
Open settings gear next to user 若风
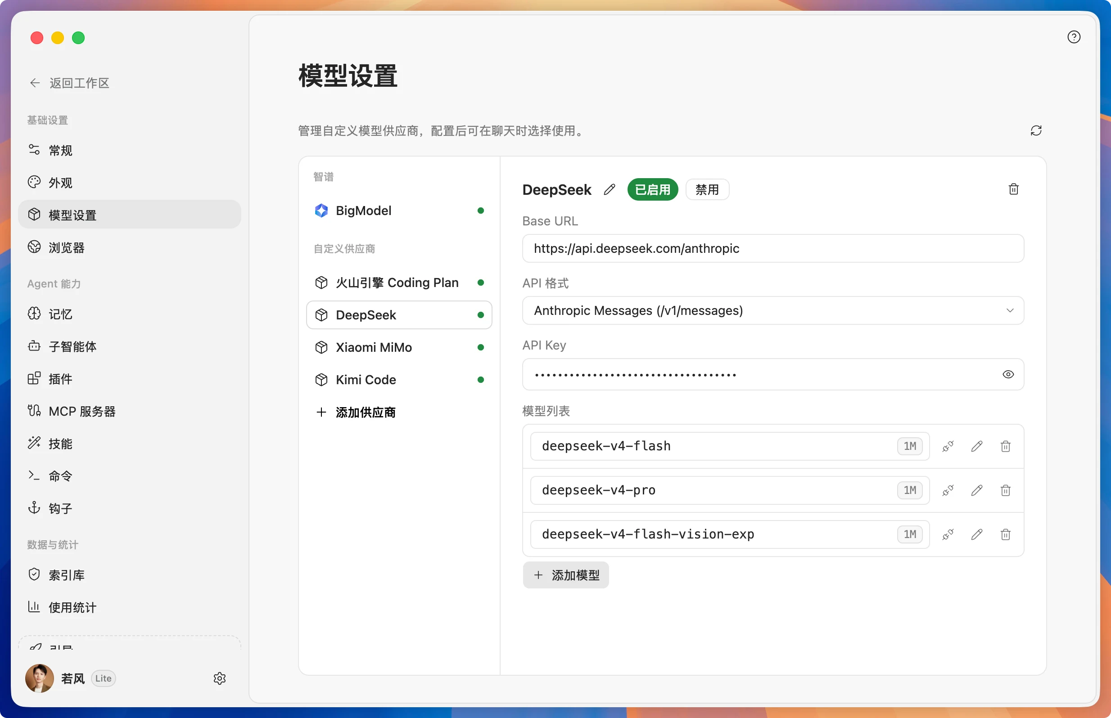pyautogui.click(x=220, y=678)
